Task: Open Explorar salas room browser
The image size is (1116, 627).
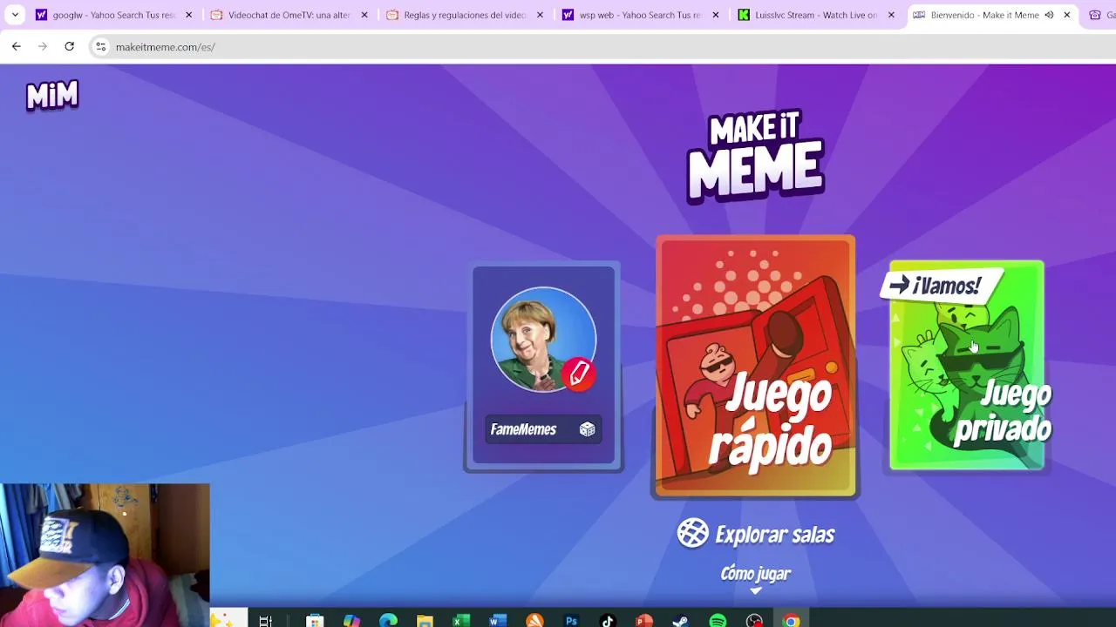Action: [756, 534]
